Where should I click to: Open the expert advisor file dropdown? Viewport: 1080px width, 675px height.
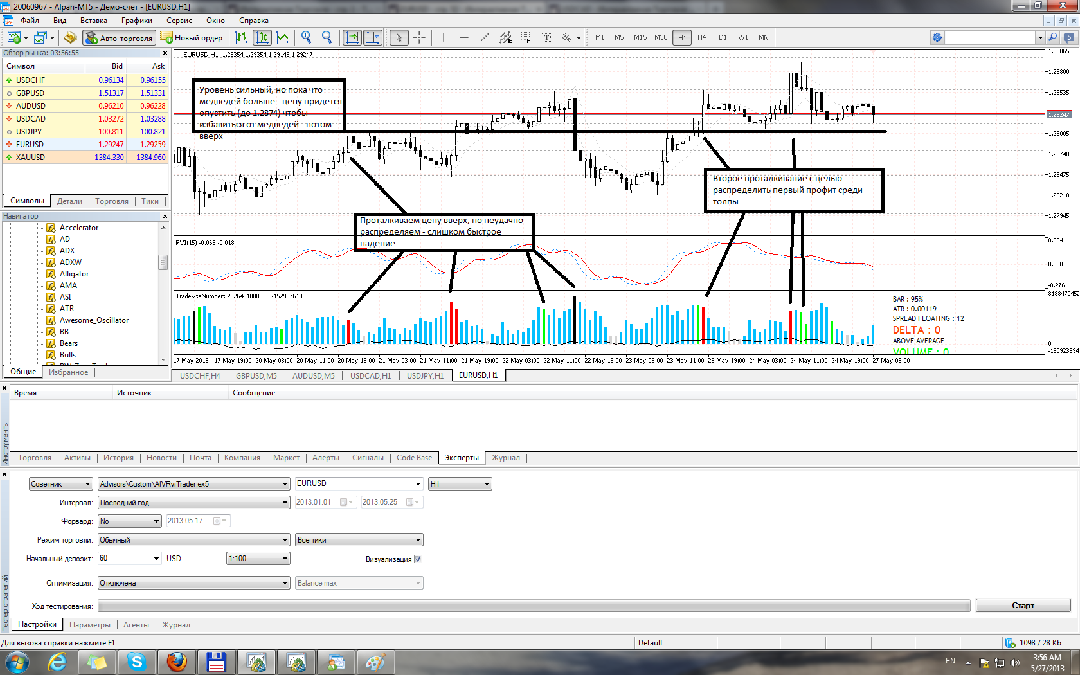click(194, 484)
